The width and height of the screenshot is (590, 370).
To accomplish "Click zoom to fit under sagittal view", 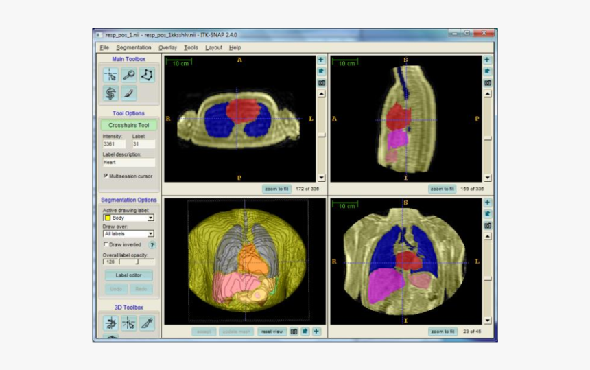I will pos(442,189).
